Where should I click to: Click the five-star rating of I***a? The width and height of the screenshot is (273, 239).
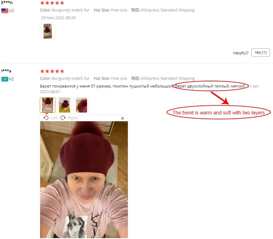tap(52, 71)
